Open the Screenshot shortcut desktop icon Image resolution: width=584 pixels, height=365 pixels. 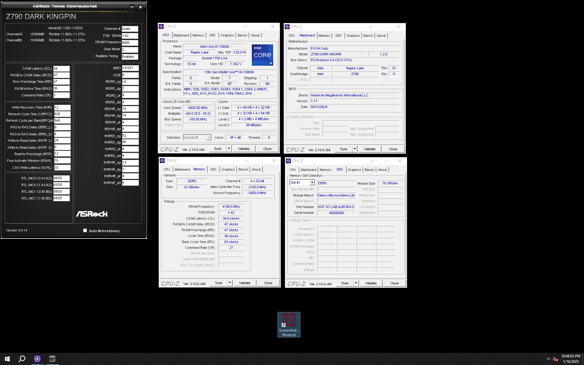tap(289, 325)
